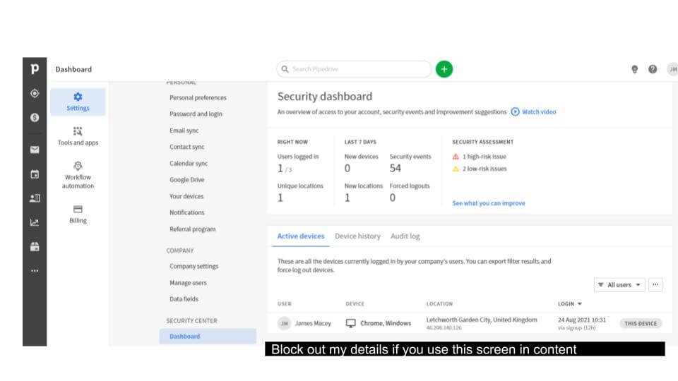Open Contact sync settings

pyautogui.click(x=186, y=147)
